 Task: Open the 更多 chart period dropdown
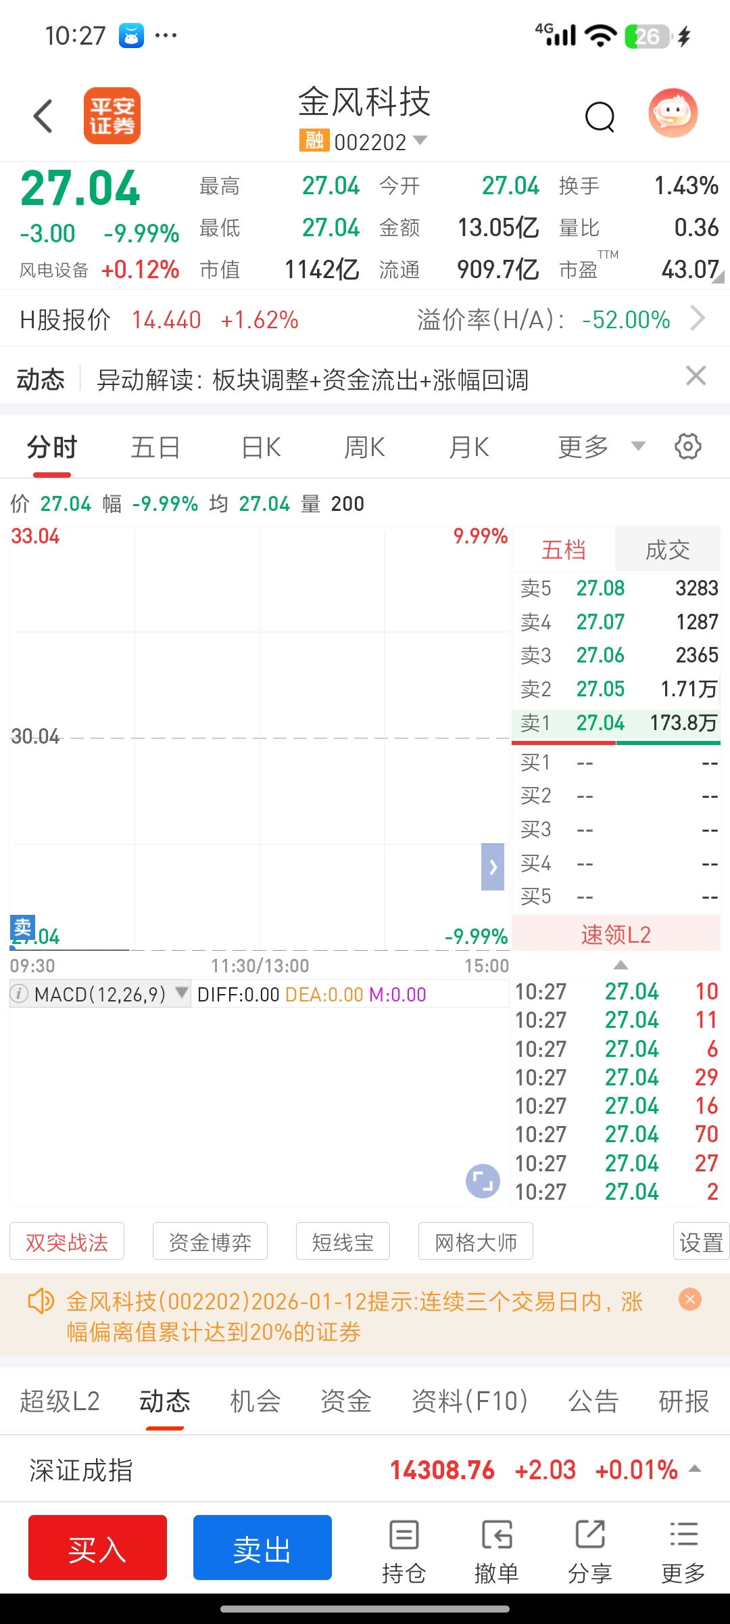pos(601,447)
